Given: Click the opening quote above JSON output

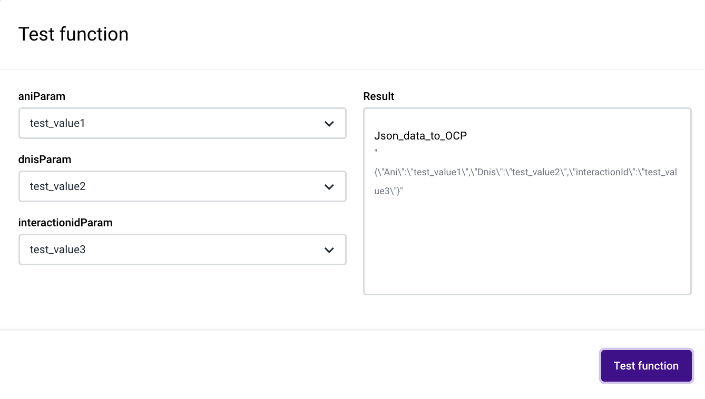Looking at the screenshot, I should (x=376, y=152).
